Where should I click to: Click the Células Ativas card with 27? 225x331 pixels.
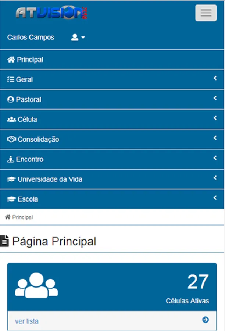[x=112, y=288]
